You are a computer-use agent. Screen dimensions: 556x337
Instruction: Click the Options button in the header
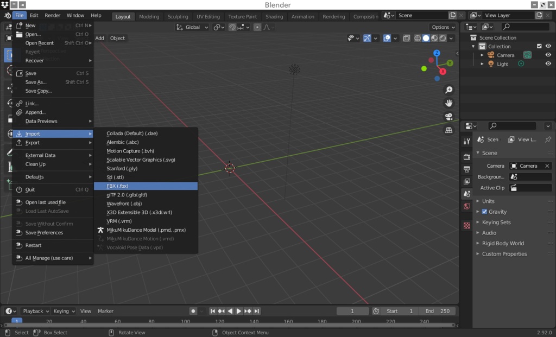click(x=443, y=27)
